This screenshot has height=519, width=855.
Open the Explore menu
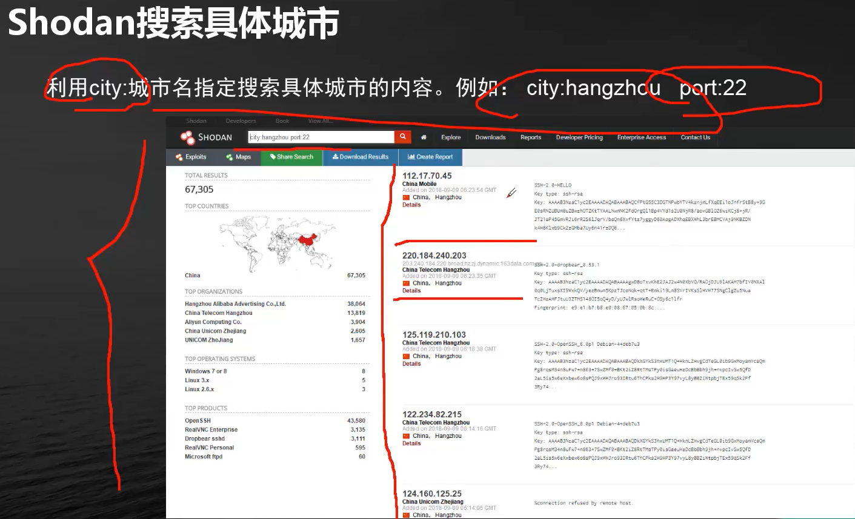tap(451, 137)
